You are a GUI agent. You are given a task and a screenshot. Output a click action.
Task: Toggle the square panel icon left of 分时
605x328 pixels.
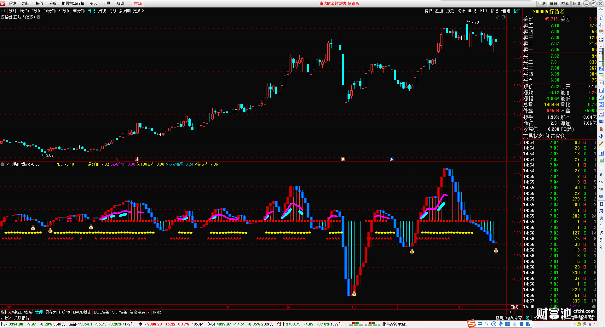[x=3, y=11]
